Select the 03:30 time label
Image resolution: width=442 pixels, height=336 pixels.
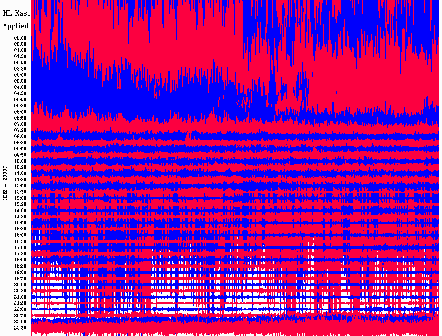pyautogui.click(x=20, y=81)
